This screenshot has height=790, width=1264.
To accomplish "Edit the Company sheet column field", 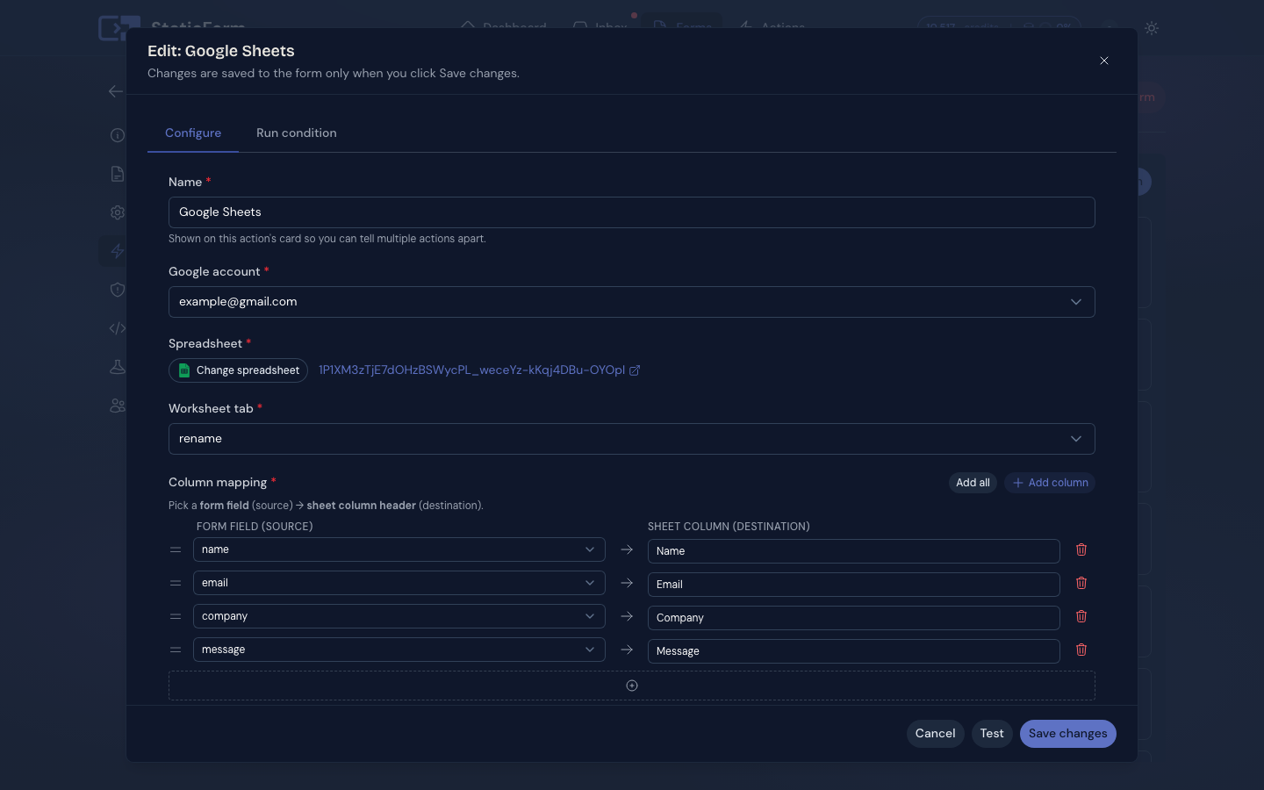I will coord(854,618).
